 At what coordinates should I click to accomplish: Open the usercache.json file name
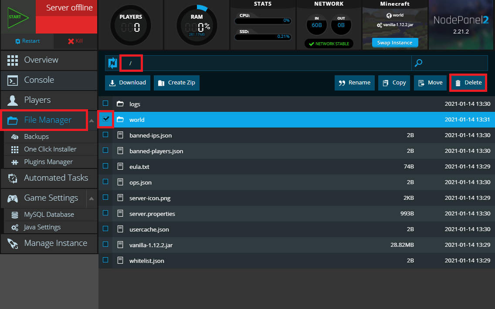click(149, 229)
